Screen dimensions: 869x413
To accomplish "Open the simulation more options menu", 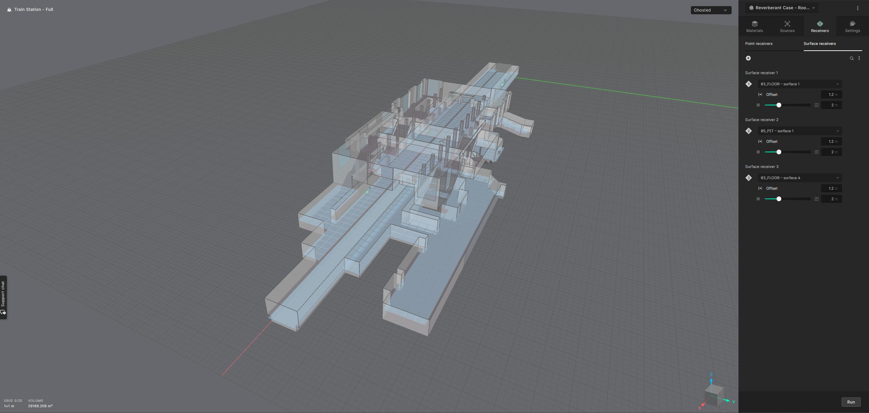I will [x=858, y=8].
